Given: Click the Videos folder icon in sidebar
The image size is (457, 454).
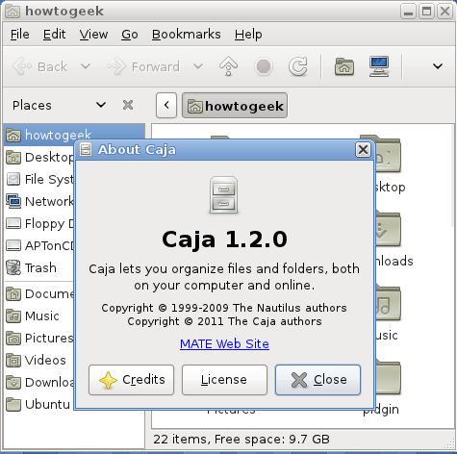Looking at the screenshot, I should [13, 360].
